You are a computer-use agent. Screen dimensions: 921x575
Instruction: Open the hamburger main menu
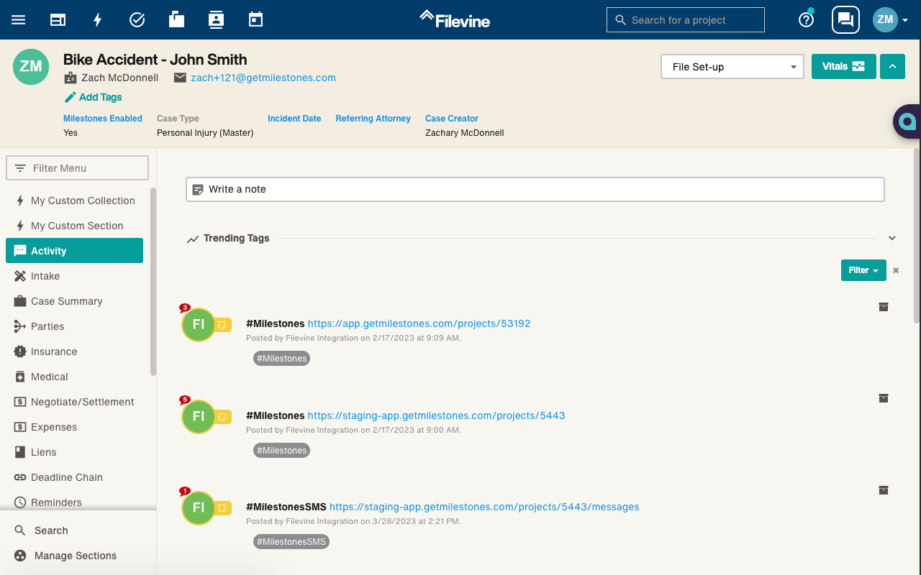(x=19, y=20)
